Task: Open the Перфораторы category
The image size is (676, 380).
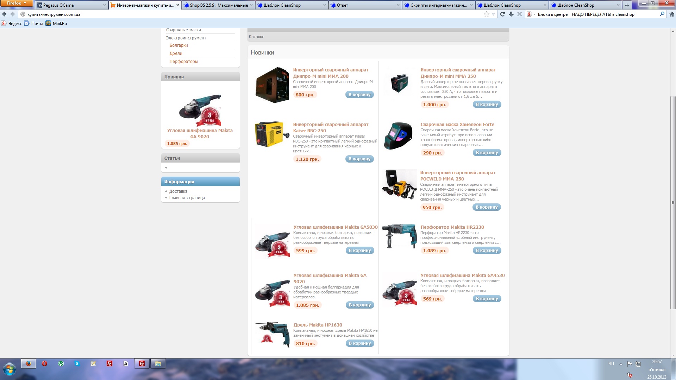Action: [x=183, y=62]
